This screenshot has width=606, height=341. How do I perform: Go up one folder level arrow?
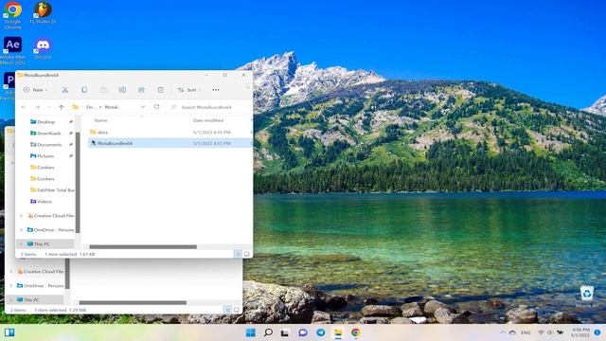pos(61,107)
